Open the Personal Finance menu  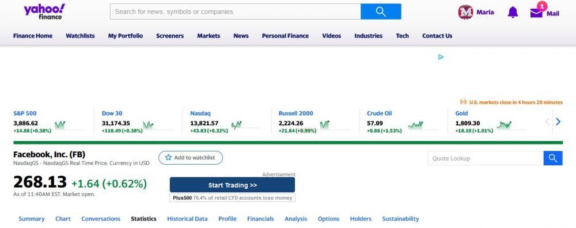[285, 36]
